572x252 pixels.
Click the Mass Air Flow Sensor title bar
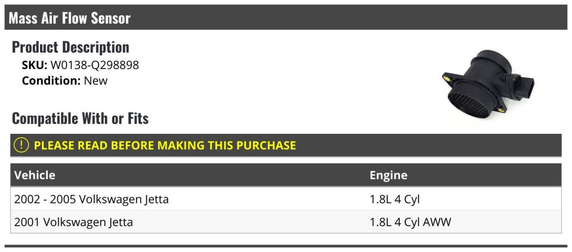click(x=286, y=18)
